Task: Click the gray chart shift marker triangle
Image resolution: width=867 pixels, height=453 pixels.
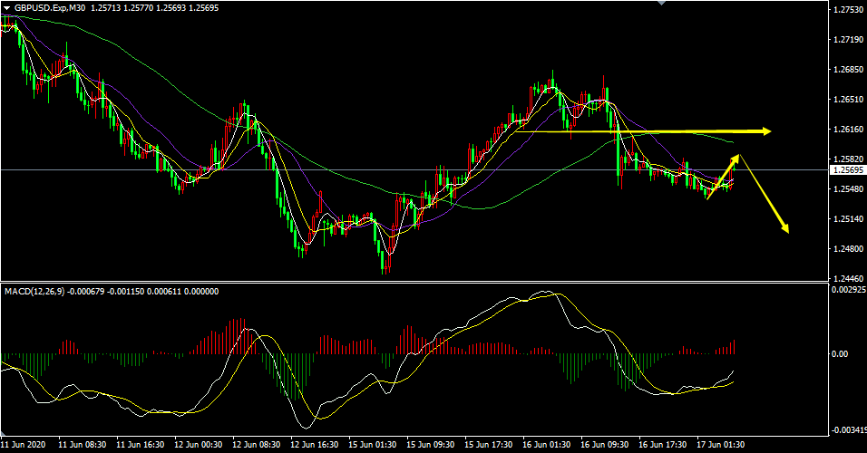Action: click(660, 4)
